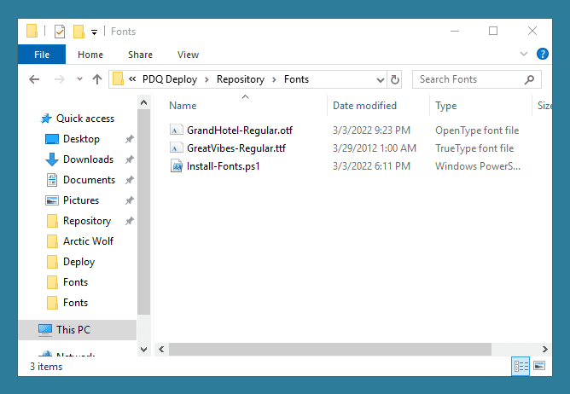Open Desktop in the navigation pane
The width and height of the screenshot is (570, 394).
81,139
